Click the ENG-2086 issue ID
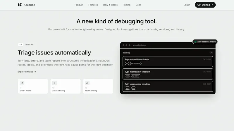The image size is (234, 131). point(207,72)
